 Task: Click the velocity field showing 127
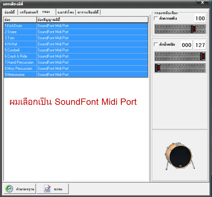[x=200, y=45]
